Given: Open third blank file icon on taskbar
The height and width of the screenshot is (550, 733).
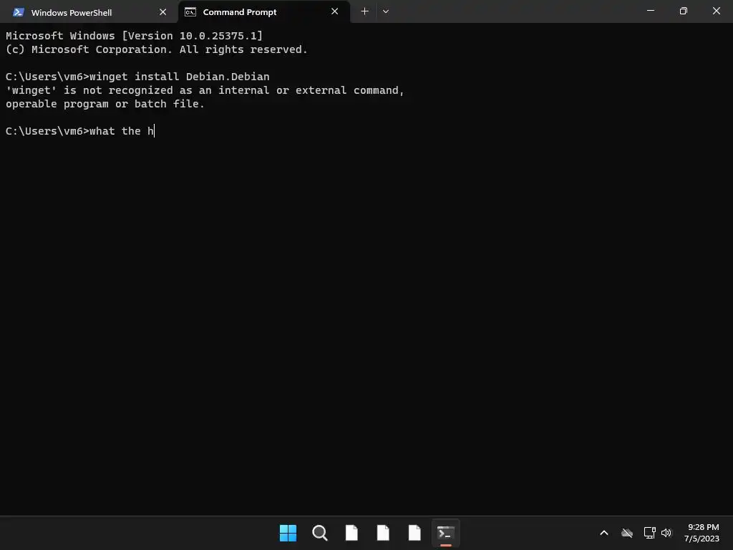Looking at the screenshot, I should pos(414,533).
